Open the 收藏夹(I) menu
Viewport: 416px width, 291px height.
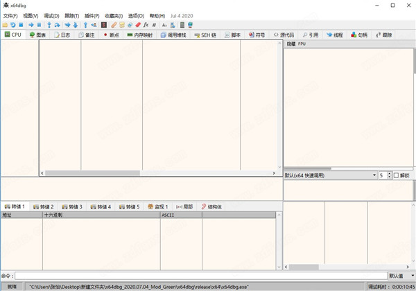(114, 16)
